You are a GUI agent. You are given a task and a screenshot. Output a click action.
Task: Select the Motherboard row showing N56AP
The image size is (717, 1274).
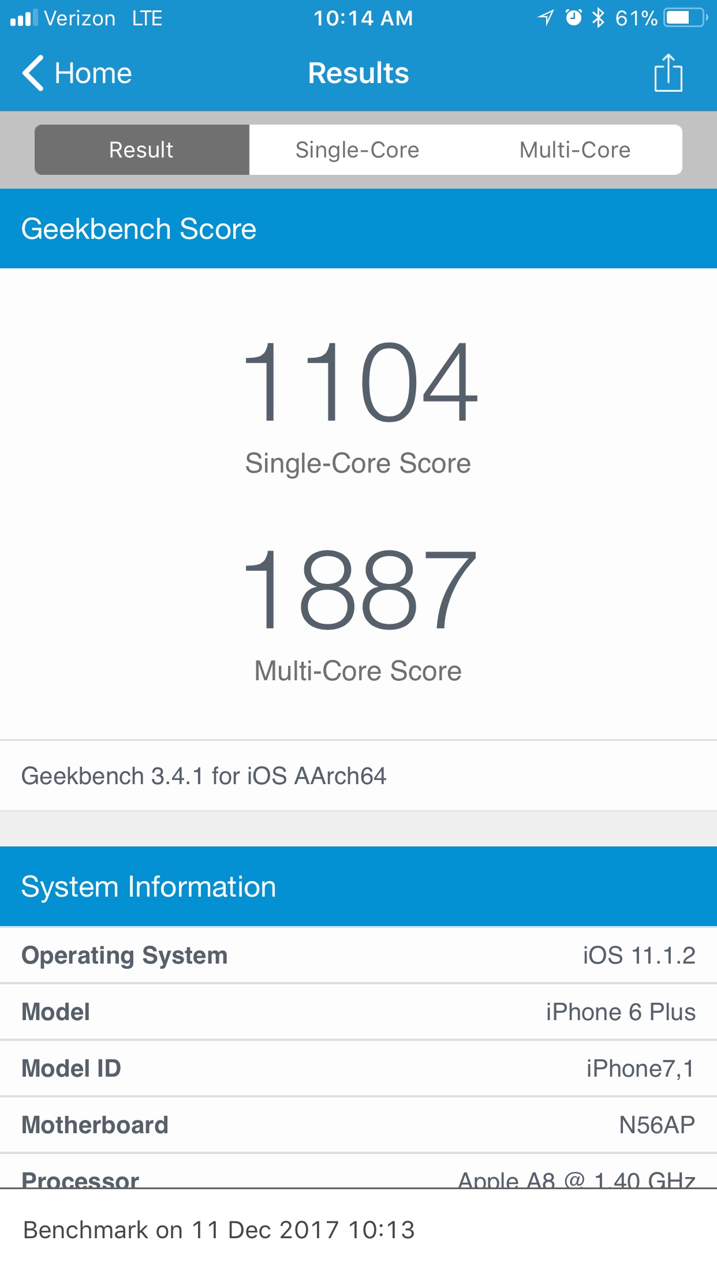point(358,1125)
